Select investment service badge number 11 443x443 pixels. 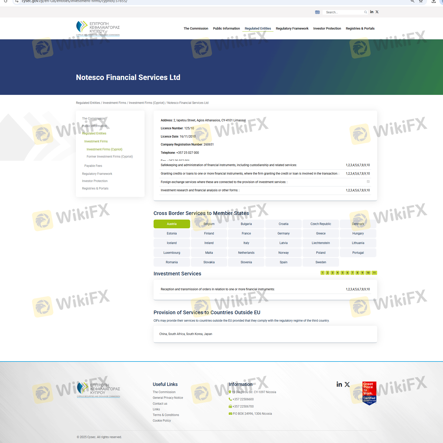coord(374,273)
